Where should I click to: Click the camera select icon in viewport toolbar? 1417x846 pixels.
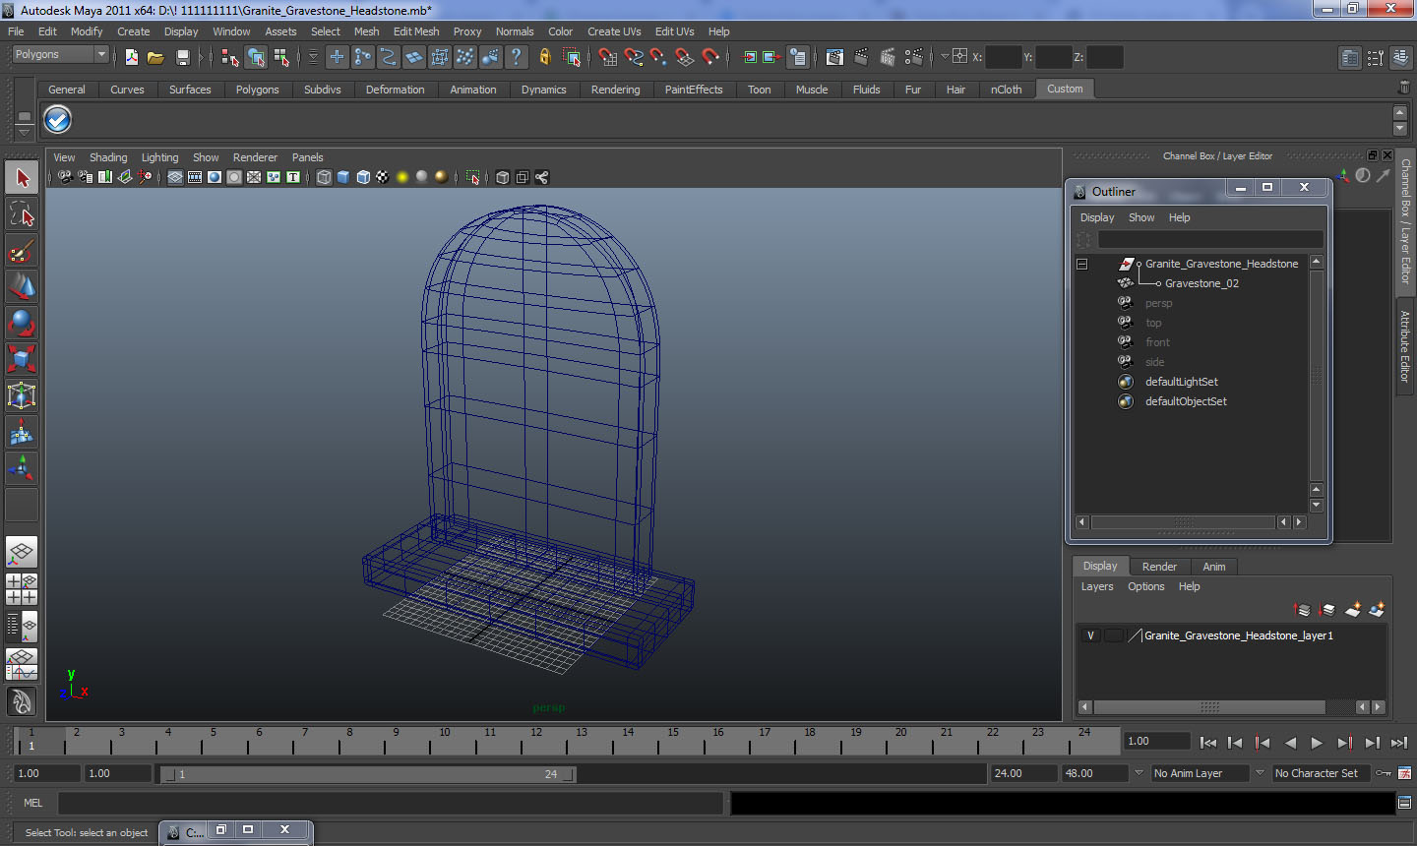click(x=64, y=177)
